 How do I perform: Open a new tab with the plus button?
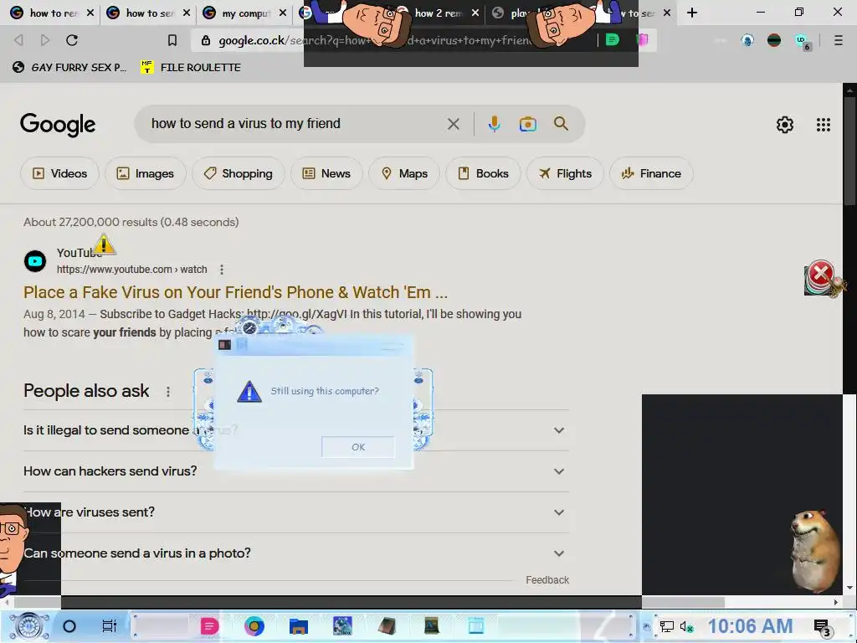coord(692,13)
